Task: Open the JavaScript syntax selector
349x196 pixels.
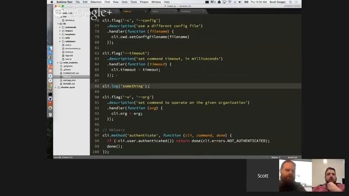Action: pos(292,157)
